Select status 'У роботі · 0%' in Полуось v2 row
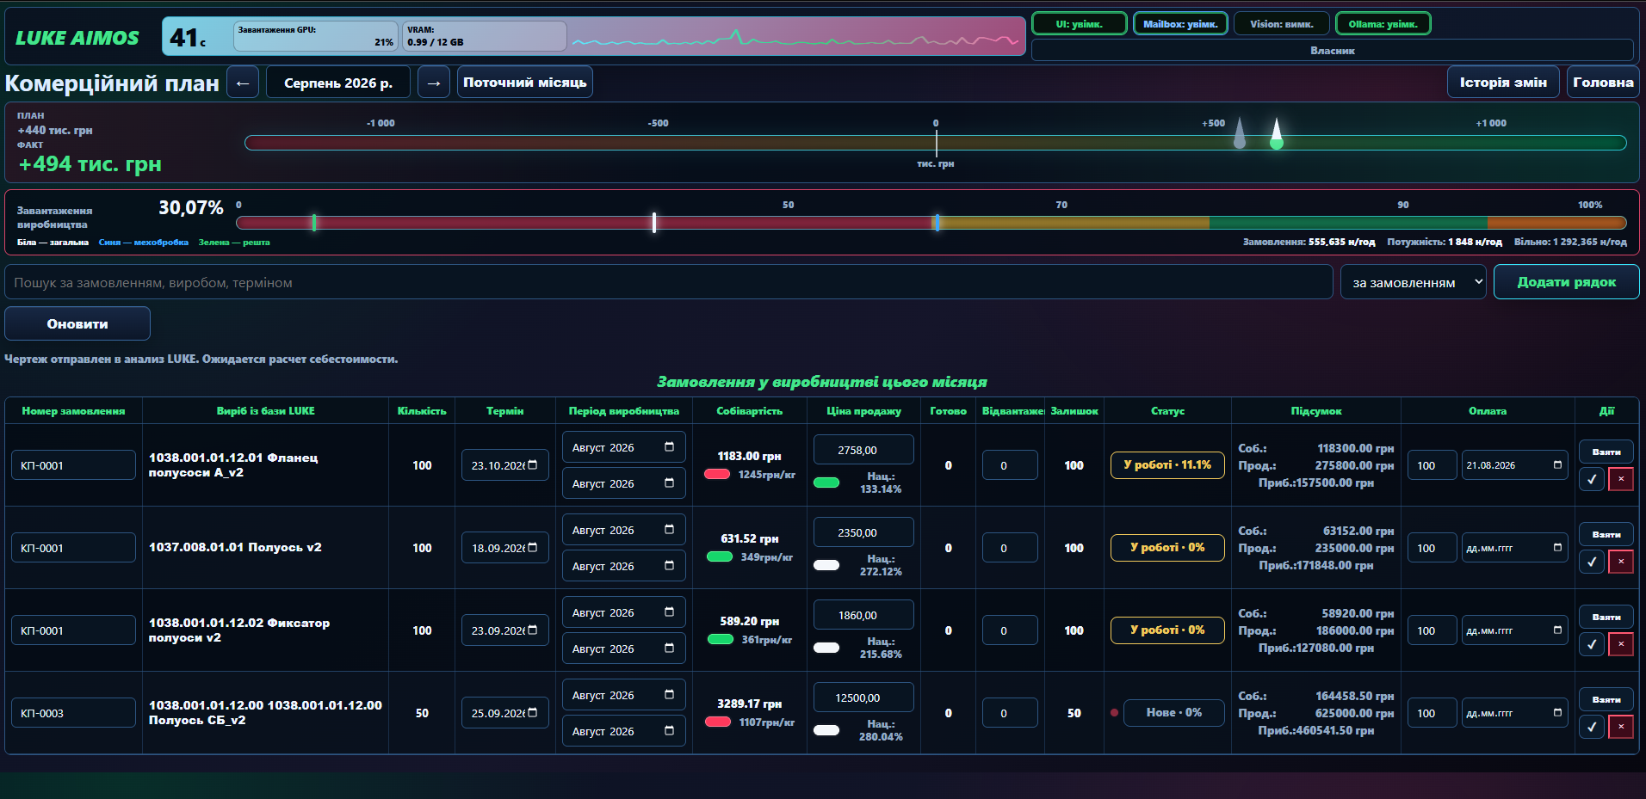Viewport: 1646px width, 799px height. click(x=1167, y=548)
